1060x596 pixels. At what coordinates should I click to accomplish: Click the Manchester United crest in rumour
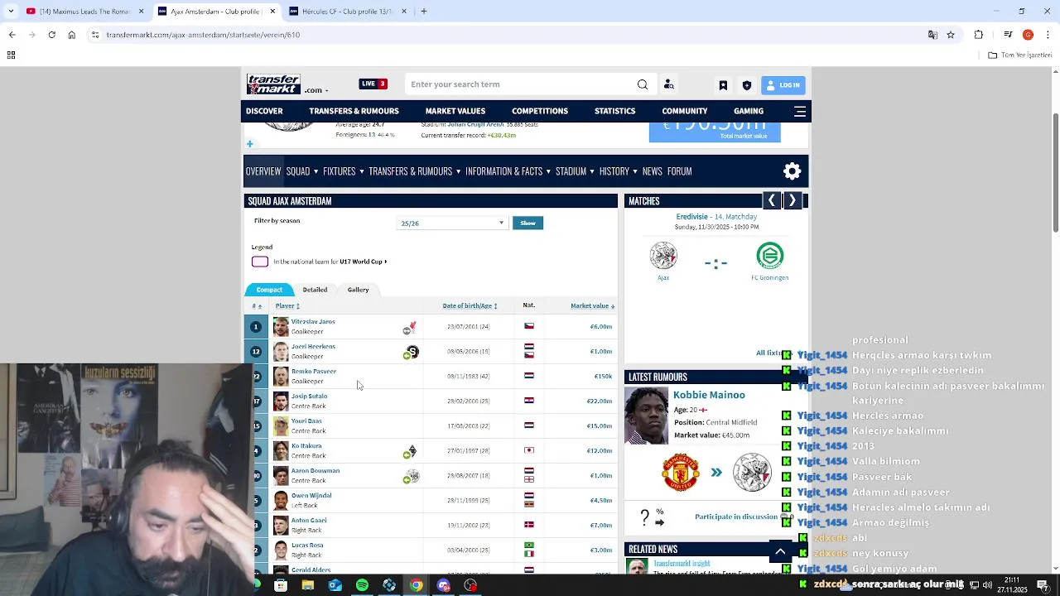pyautogui.click(x=681, y=473)
